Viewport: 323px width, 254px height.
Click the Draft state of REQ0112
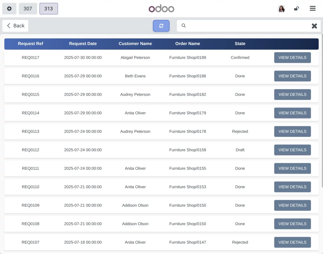click(240, 150)
